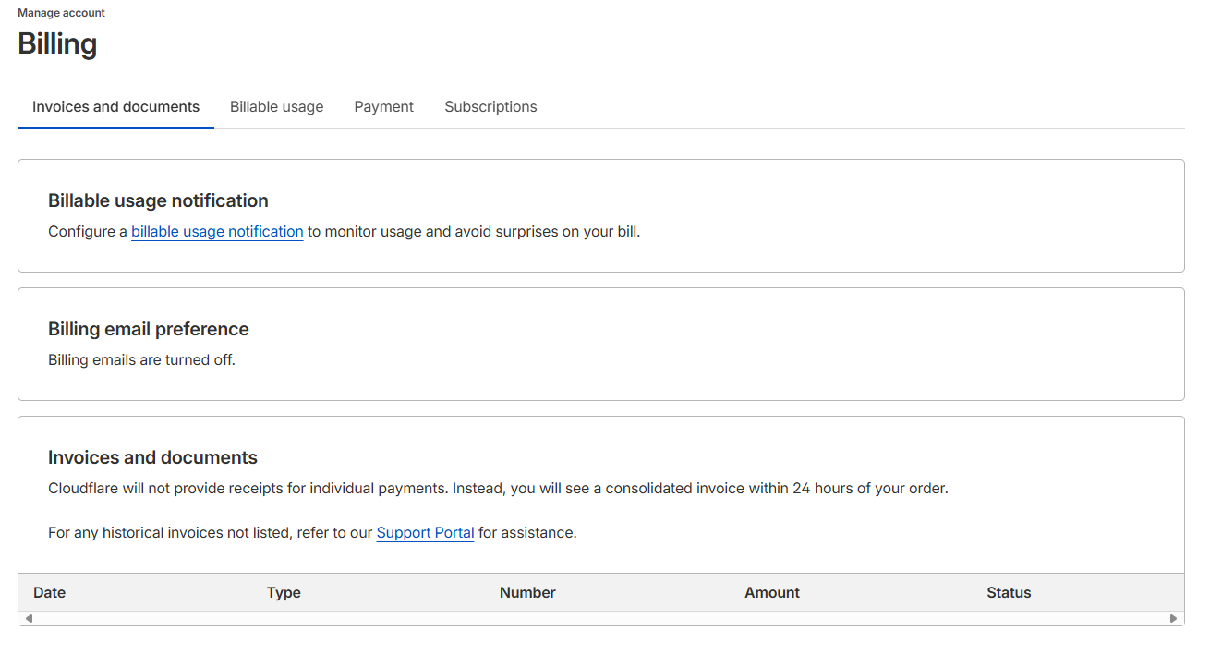Click the Number column header
1222x655 pixels.
coord(527,593)
